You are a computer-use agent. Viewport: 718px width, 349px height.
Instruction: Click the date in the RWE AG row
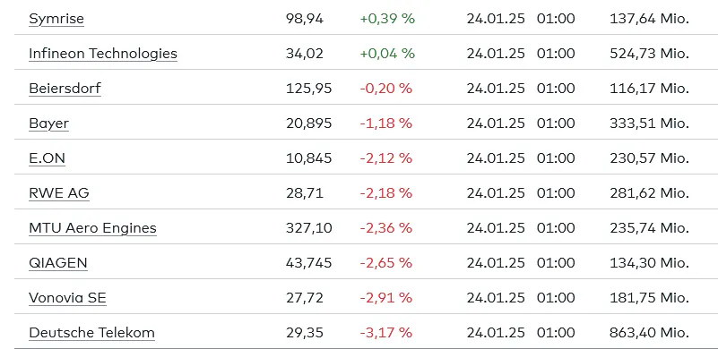coord(496,193)
